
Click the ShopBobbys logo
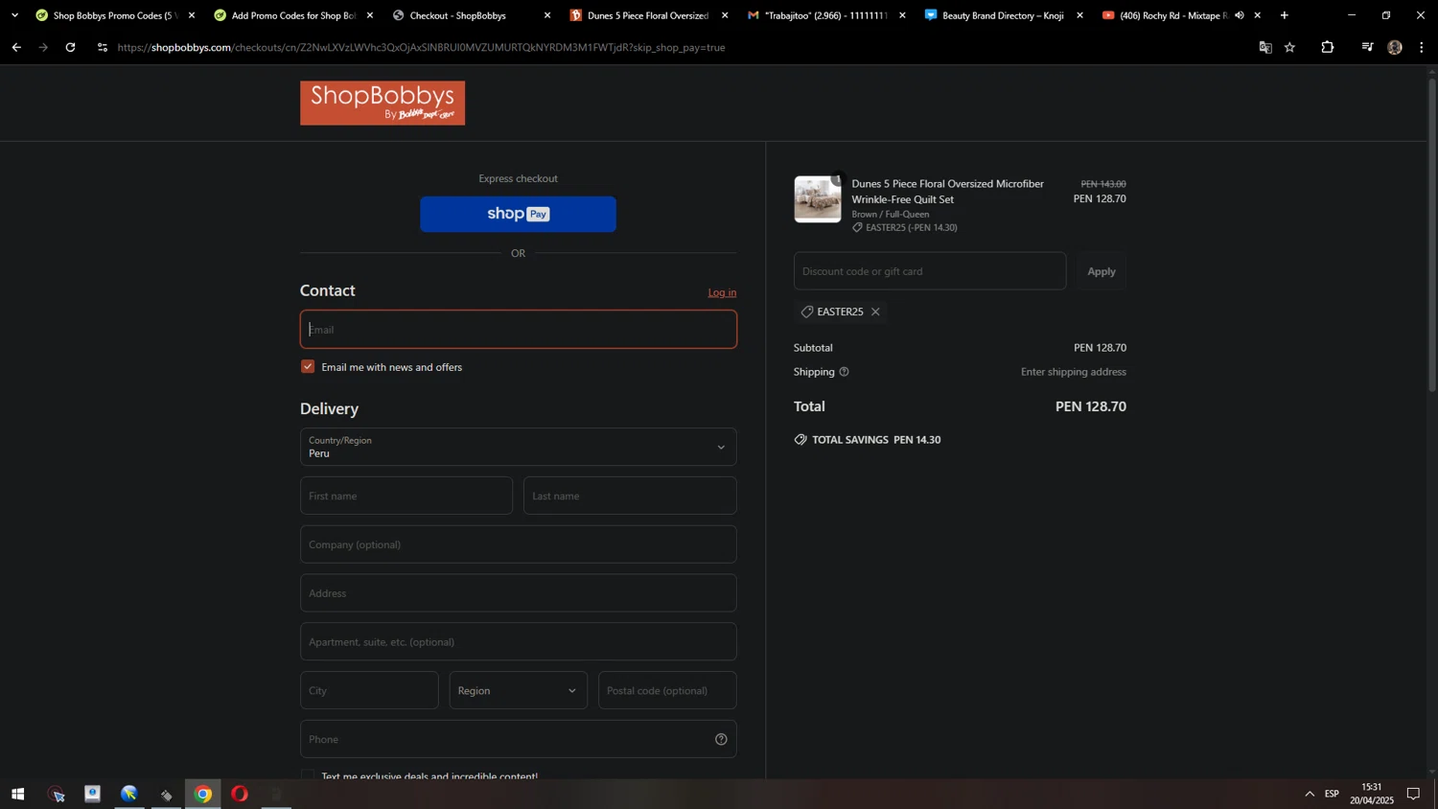point(383,103)
